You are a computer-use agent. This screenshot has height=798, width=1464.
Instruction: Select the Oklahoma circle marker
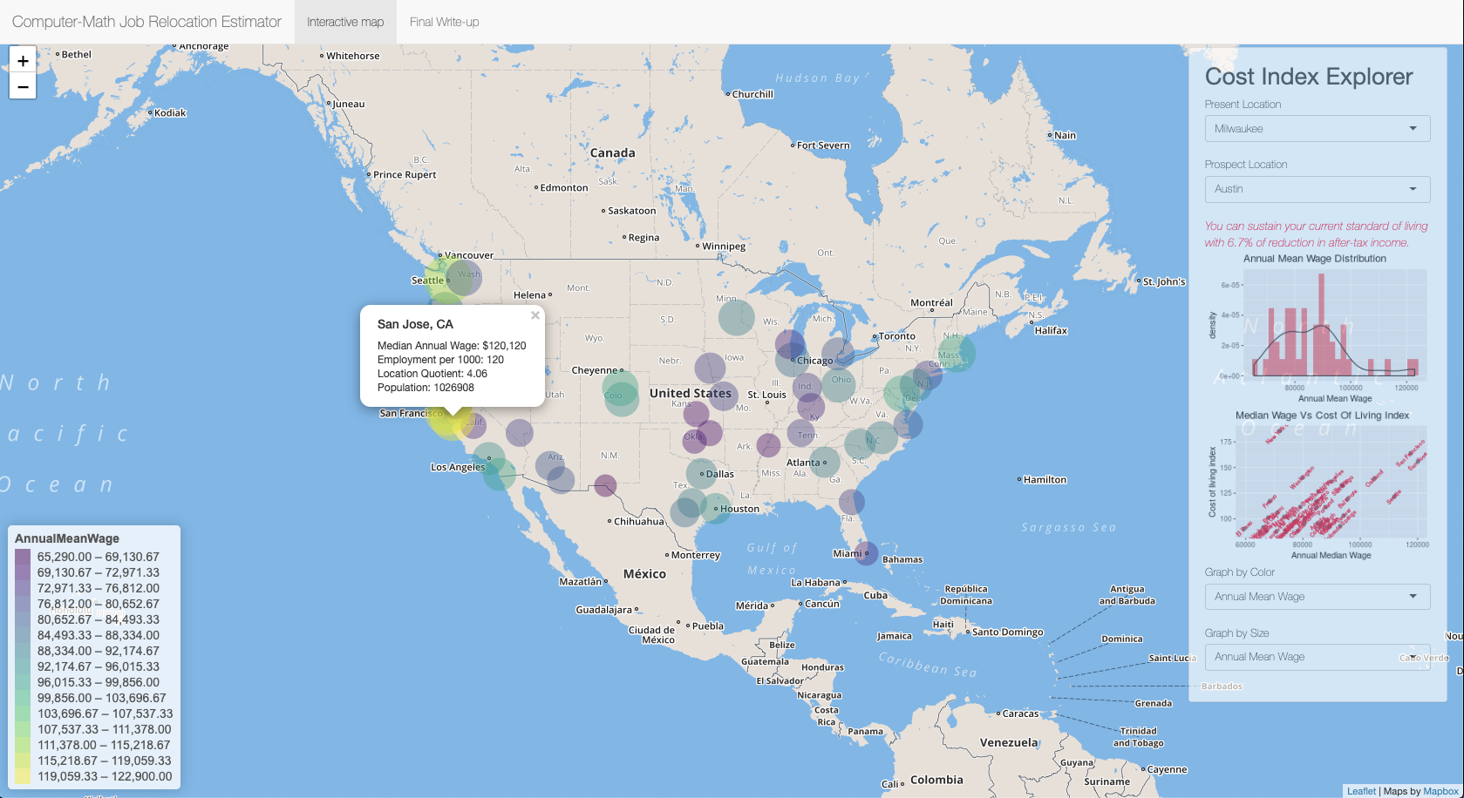pyautogui.click(x=695, y=440)
